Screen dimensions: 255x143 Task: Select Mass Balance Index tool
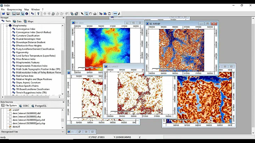[x=26, y=59]
